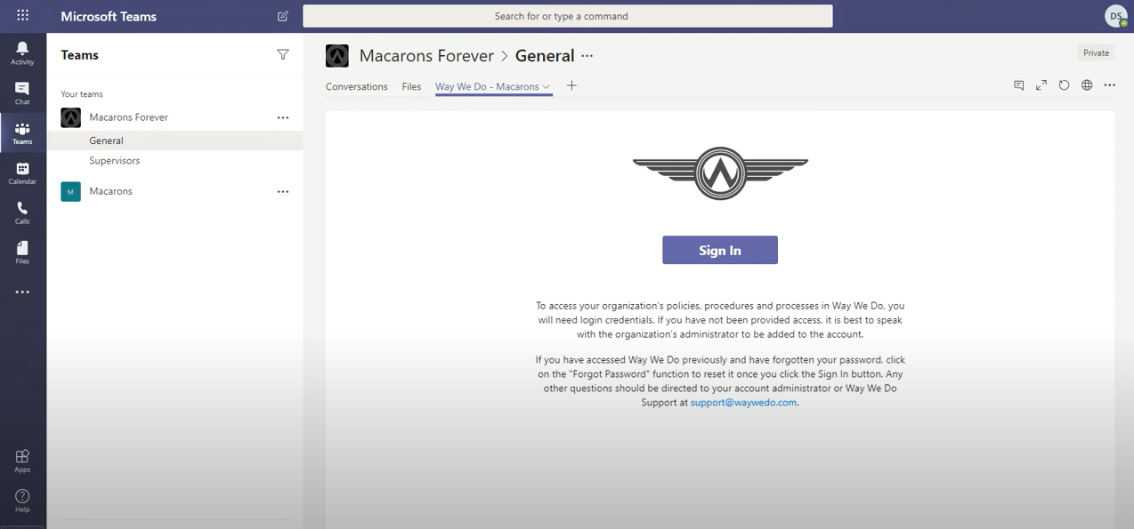Image resolution: width=1134 pixels, height=529 pixels.
Task: Open the Calendar view
Action: click(22, 172)
